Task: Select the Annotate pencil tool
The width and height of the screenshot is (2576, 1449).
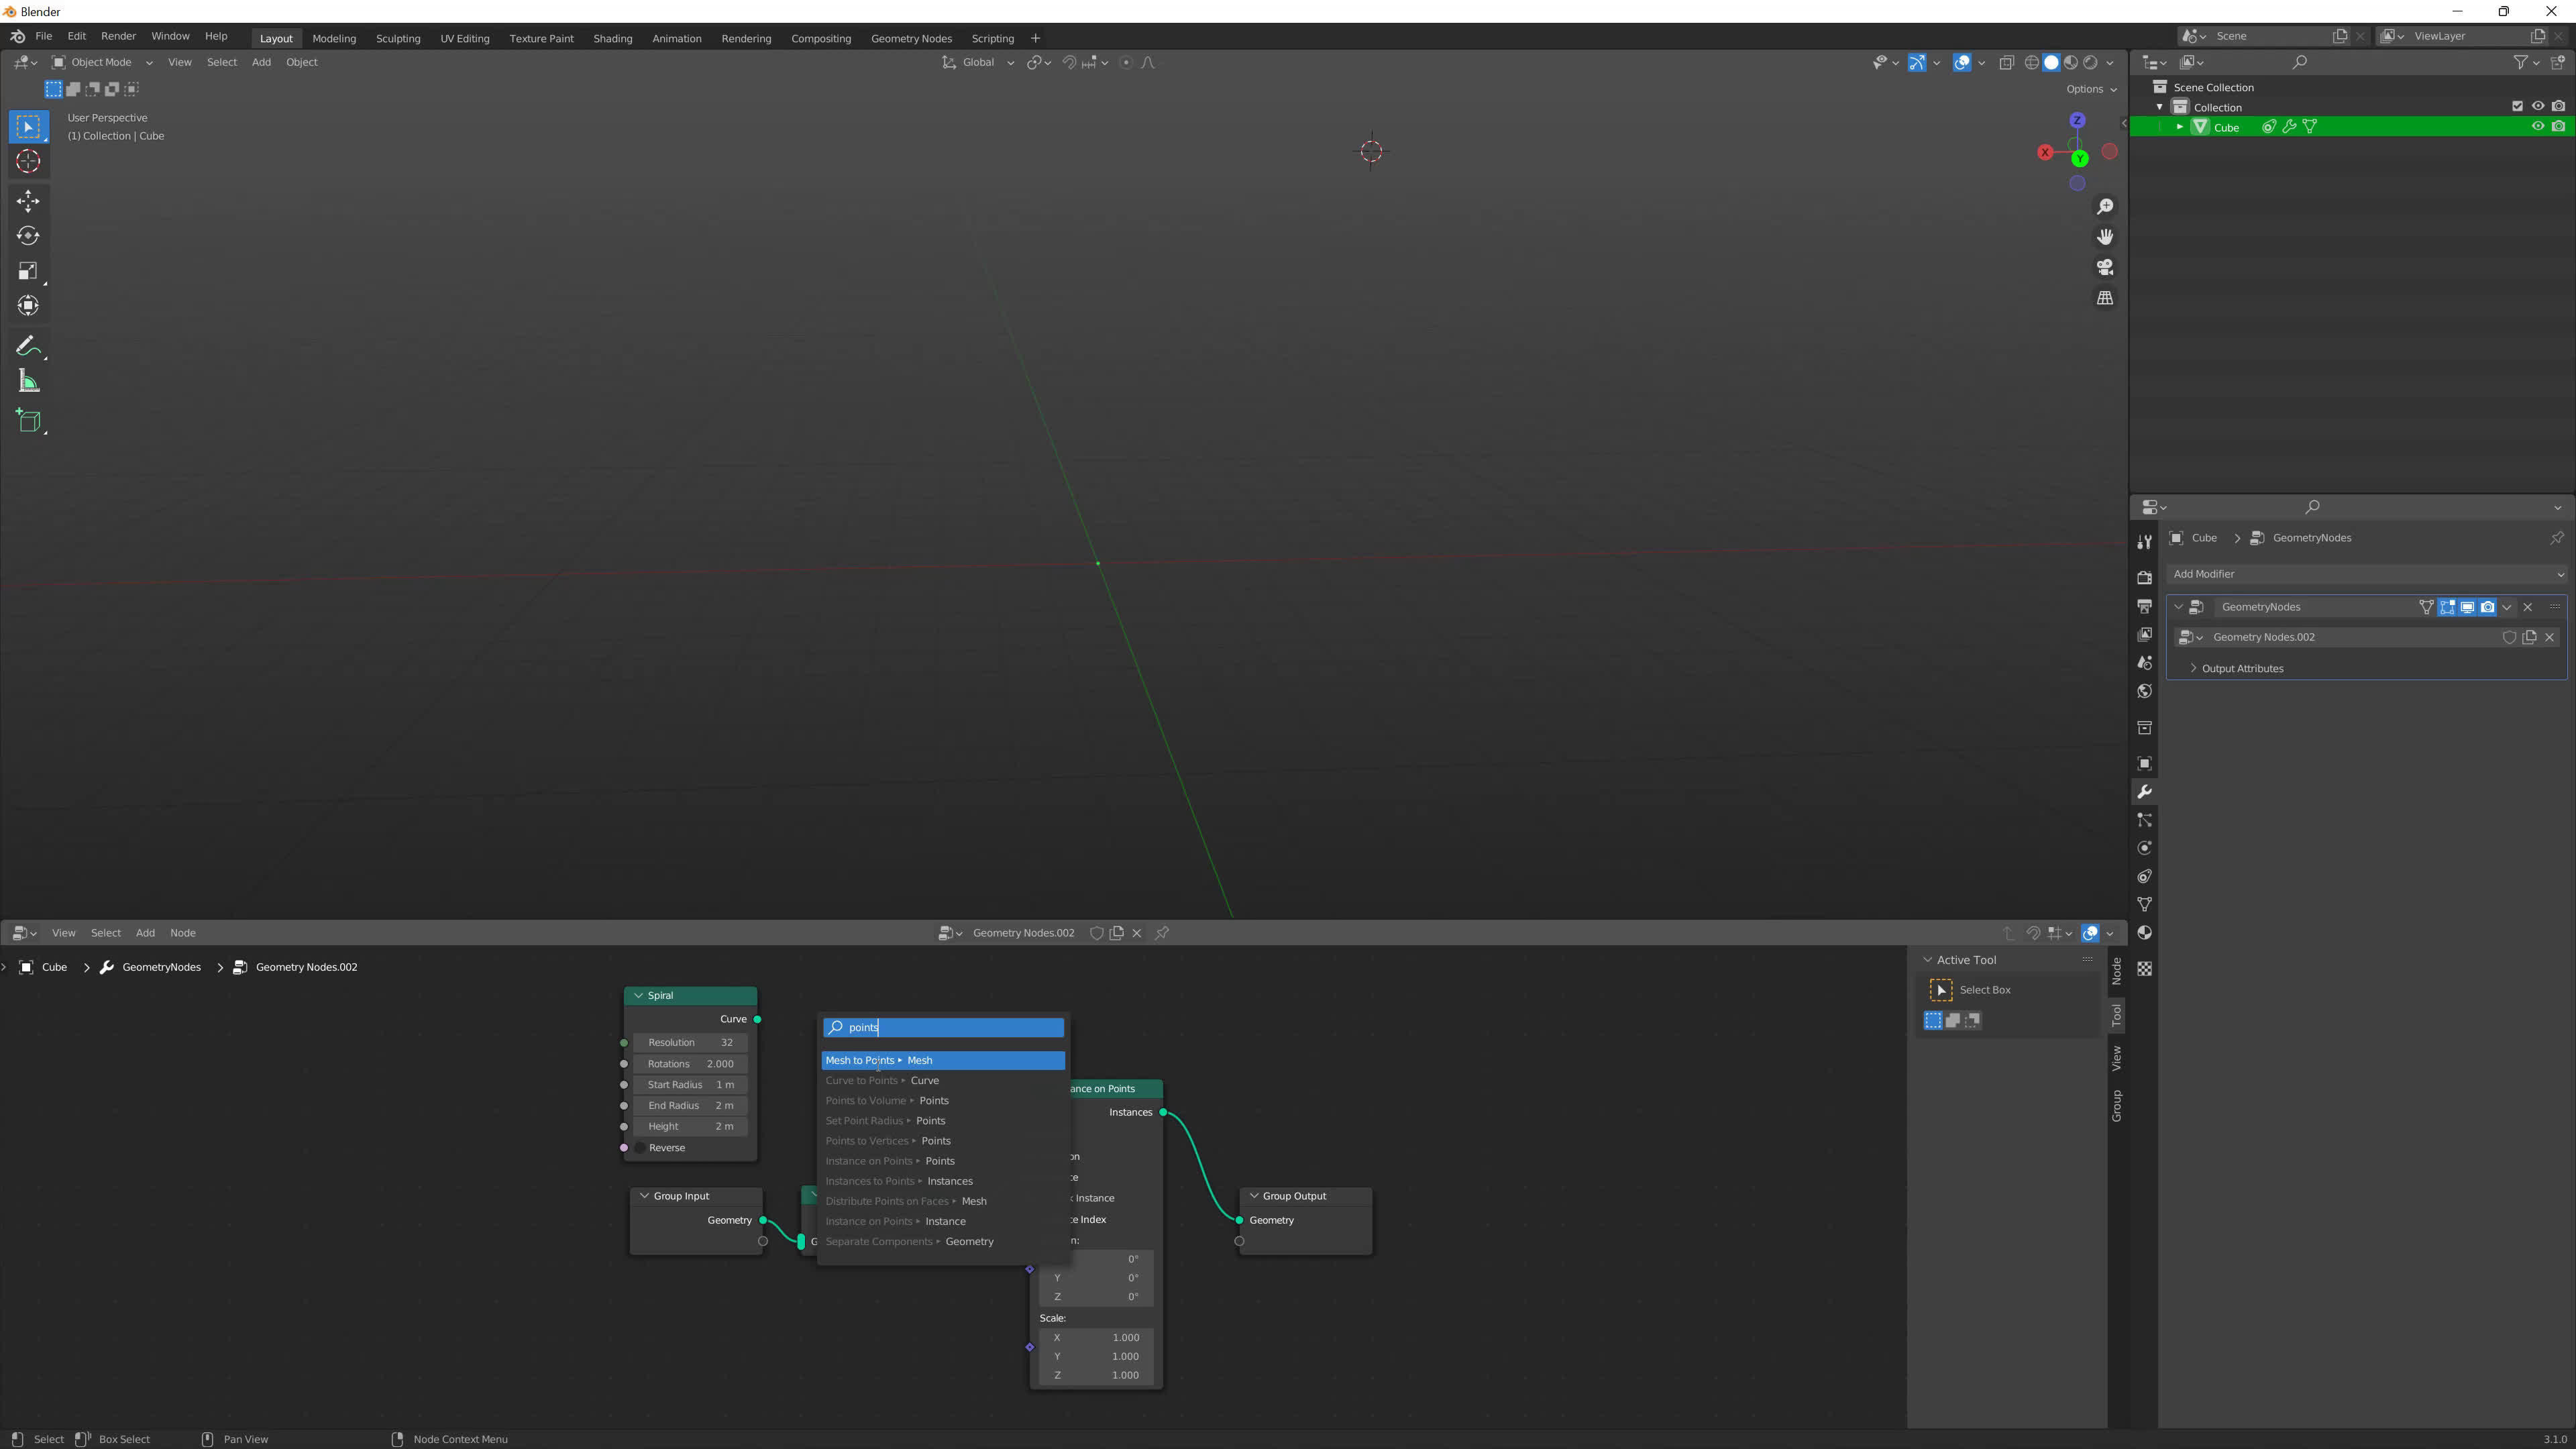Action: tap(28, 346)
